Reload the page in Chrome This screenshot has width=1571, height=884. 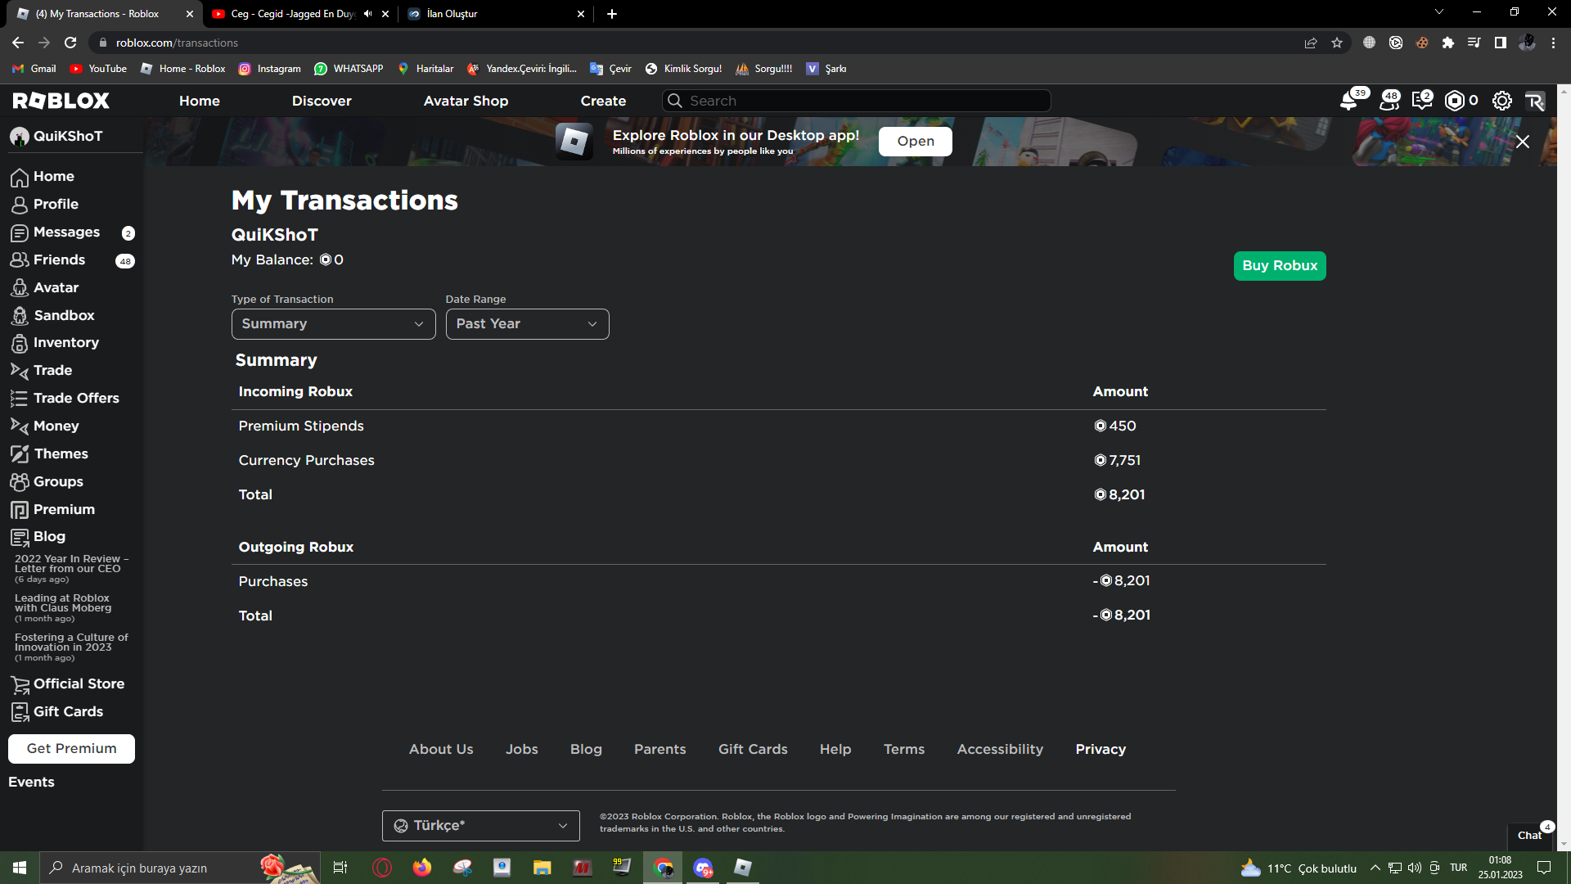click(70, 43)
